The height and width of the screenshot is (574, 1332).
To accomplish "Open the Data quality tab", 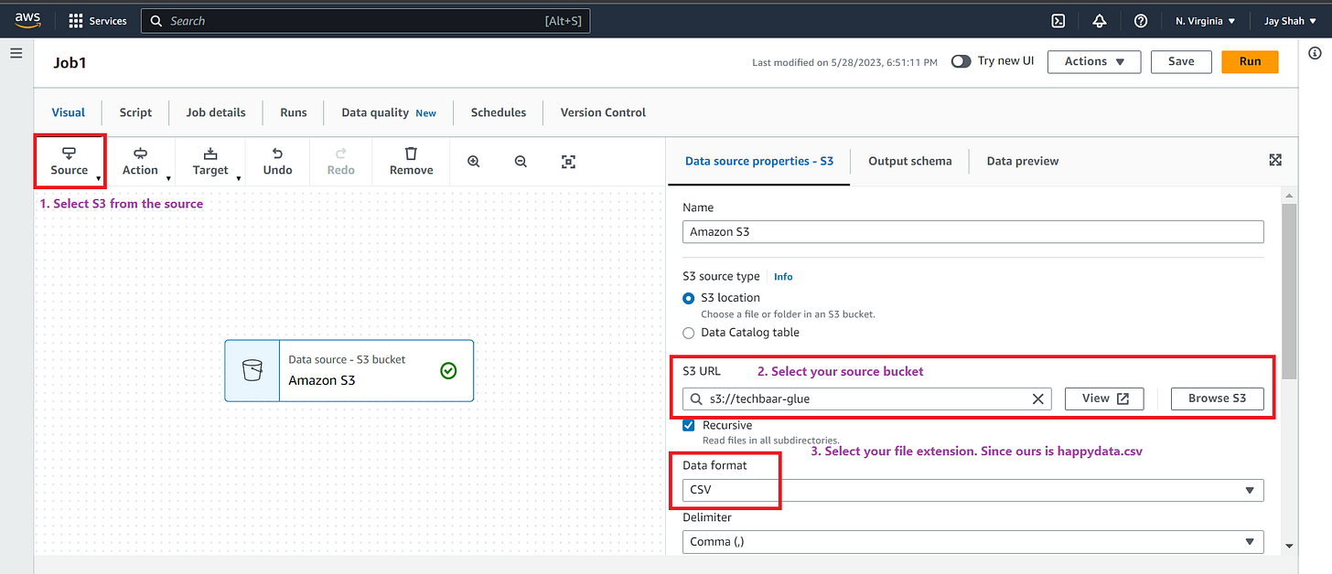I will pyautogui.click(x=389, y=112).
